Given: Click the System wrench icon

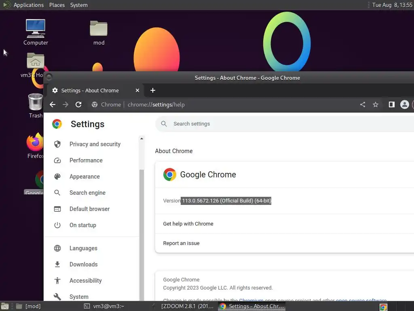Looking at the screenshot, I should point(57,296).
